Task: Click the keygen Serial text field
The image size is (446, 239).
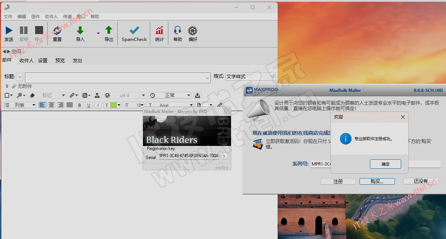Action: (x=189, y=156)
